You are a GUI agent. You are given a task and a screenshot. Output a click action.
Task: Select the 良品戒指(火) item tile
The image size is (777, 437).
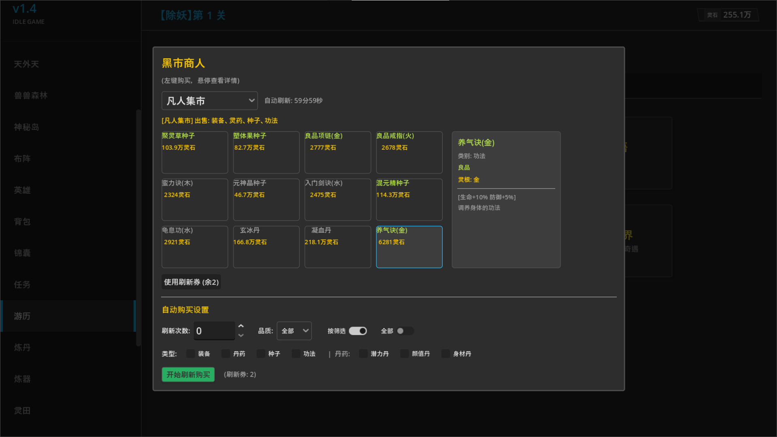[x=409, y=153]
